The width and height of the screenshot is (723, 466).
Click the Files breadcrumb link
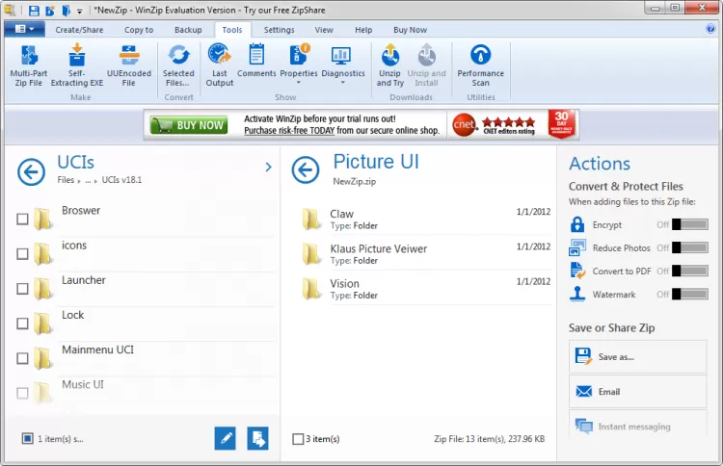[x=66, y=180]
